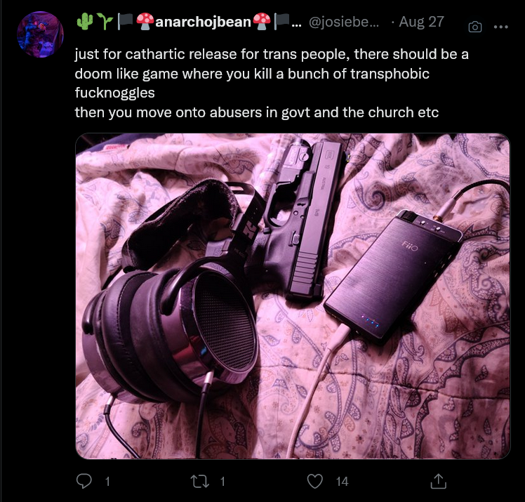This screenshot has width=525, height=502.
Task: Click the cactus emoji in the name
Action: click(x=85, y=22)
